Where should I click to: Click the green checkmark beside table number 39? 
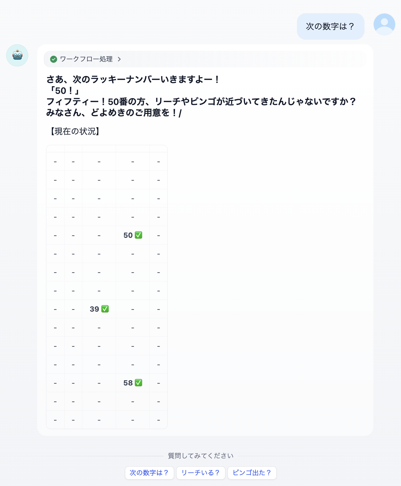click(x=105, y=309)
